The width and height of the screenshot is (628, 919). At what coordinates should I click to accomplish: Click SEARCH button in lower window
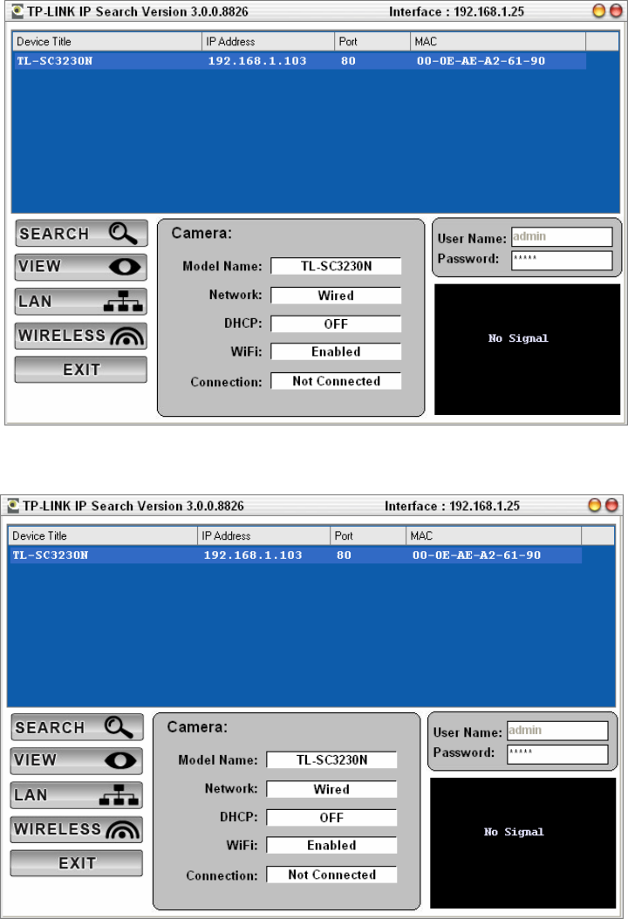pos(77,727)
